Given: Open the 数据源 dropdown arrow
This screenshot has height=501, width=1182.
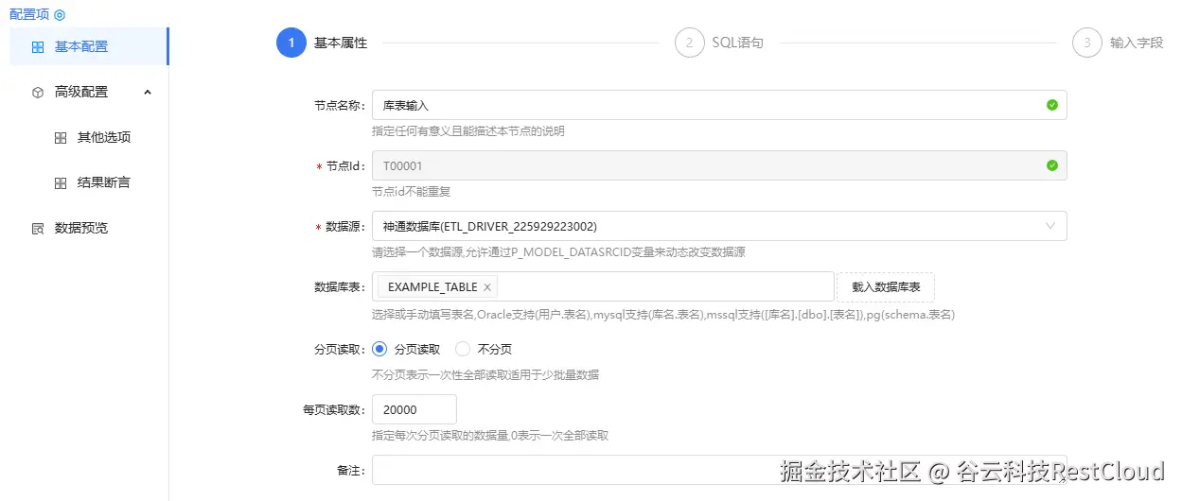Looking at the screenshot, I should [1050, 226].
